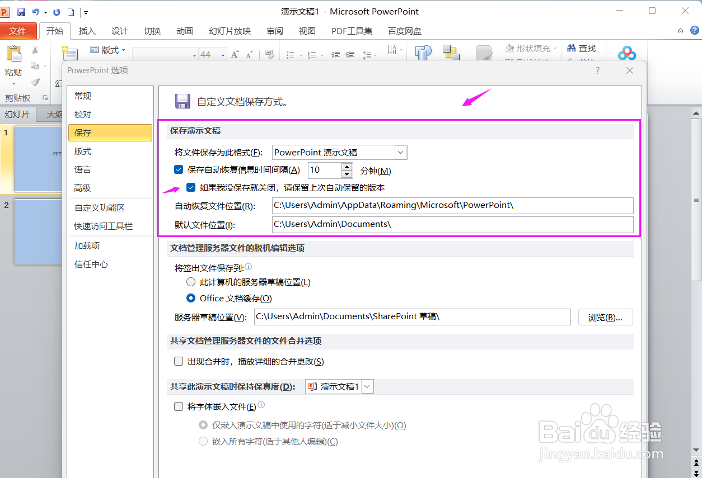Click the 形状填充 shape fill button

tap(530, 49)
